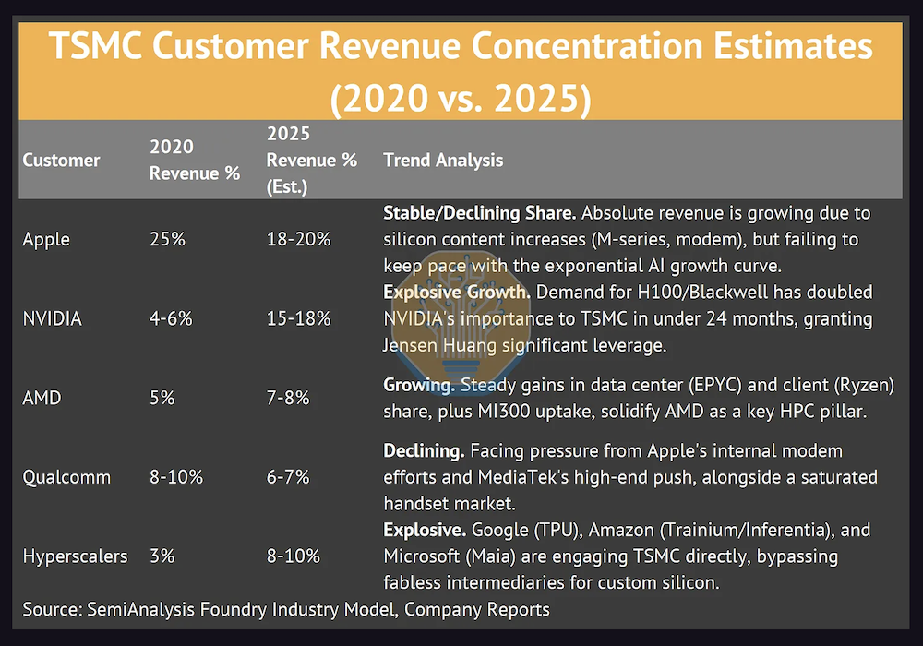
Task: Click the Qualcomm customer cell
Action: [66, 477]
